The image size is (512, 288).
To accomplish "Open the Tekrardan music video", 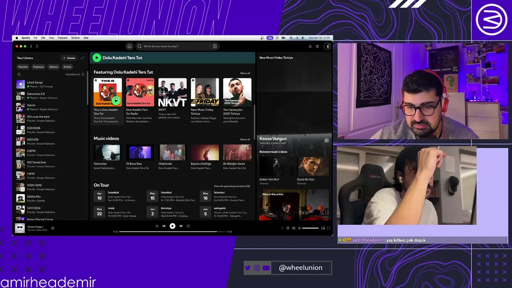I will click(x=108, y=157).
